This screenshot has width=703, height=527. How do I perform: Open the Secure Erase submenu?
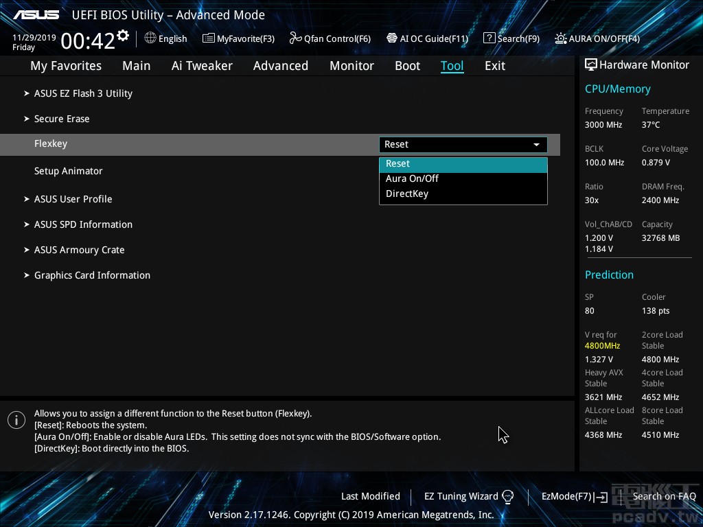tap(62, 119)
